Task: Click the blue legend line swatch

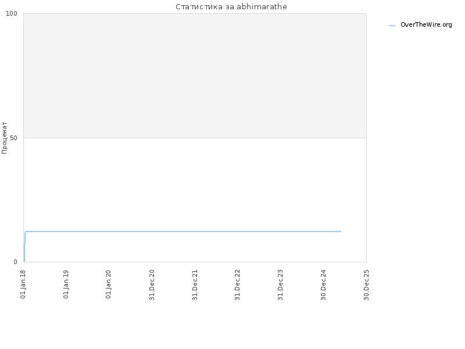Action: tap(392, 26)
